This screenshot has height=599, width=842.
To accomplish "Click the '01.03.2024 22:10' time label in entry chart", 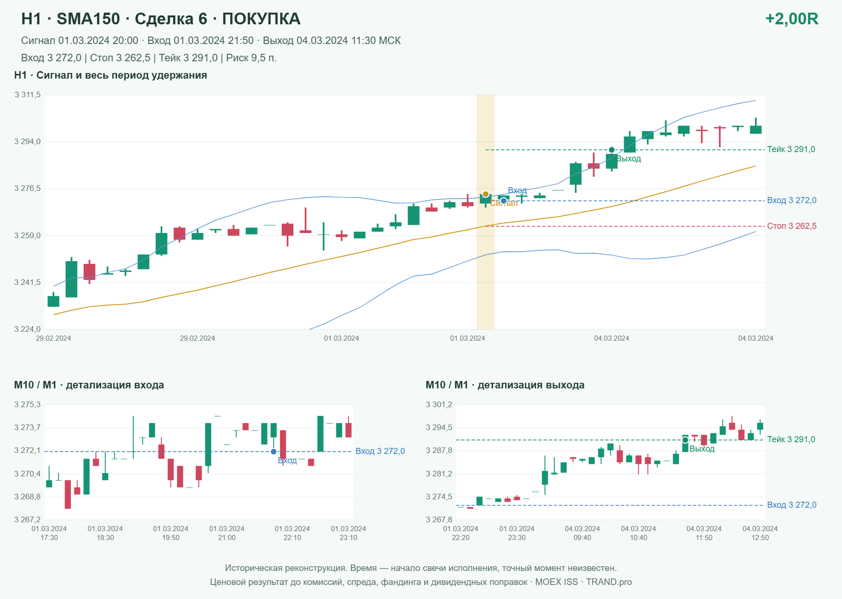I will [292, 533].
